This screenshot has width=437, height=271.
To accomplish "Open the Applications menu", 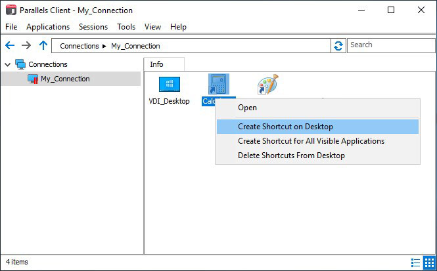I will 48,27.
